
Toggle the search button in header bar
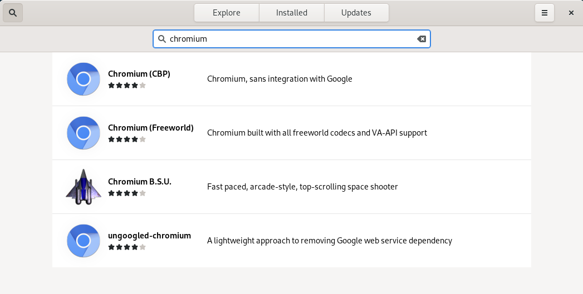click(x=13, y=13)
